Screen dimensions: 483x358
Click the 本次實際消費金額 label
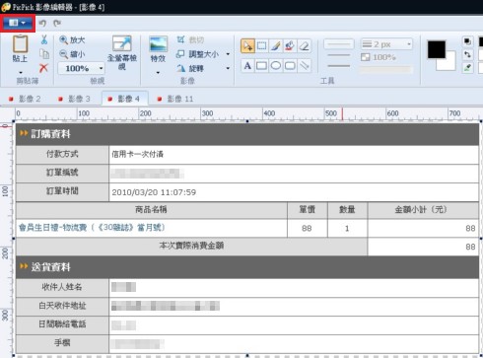tap(191, 246)
